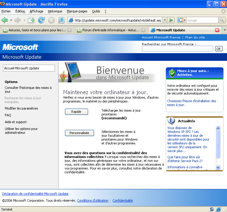Screen dimensions: 227x212
Task: Click the IE icon in the status bar
Action: click(x=218, y=209)
